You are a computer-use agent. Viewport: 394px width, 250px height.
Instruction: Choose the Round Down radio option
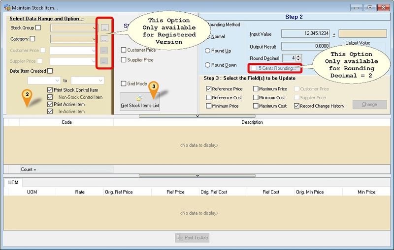(x=208, y=65)
